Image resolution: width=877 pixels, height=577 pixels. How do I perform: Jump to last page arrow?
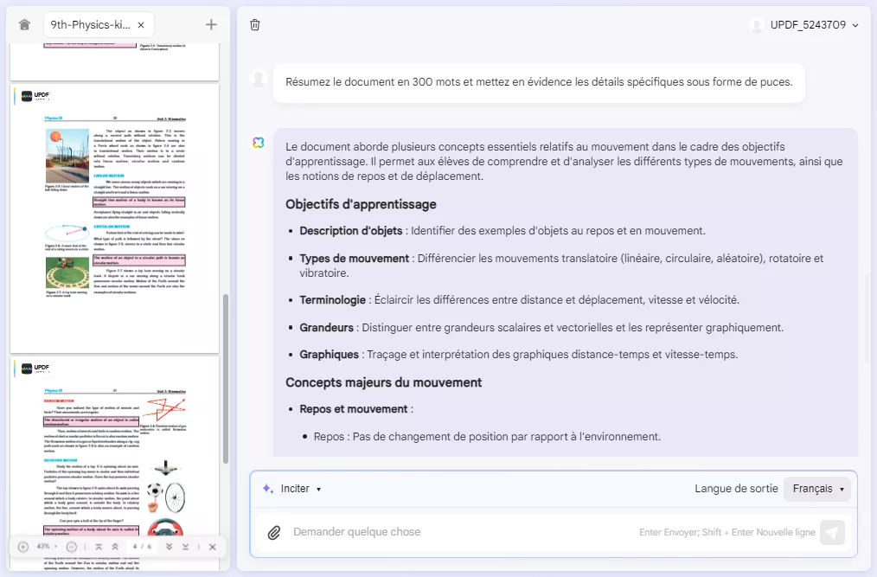[185, 547]
